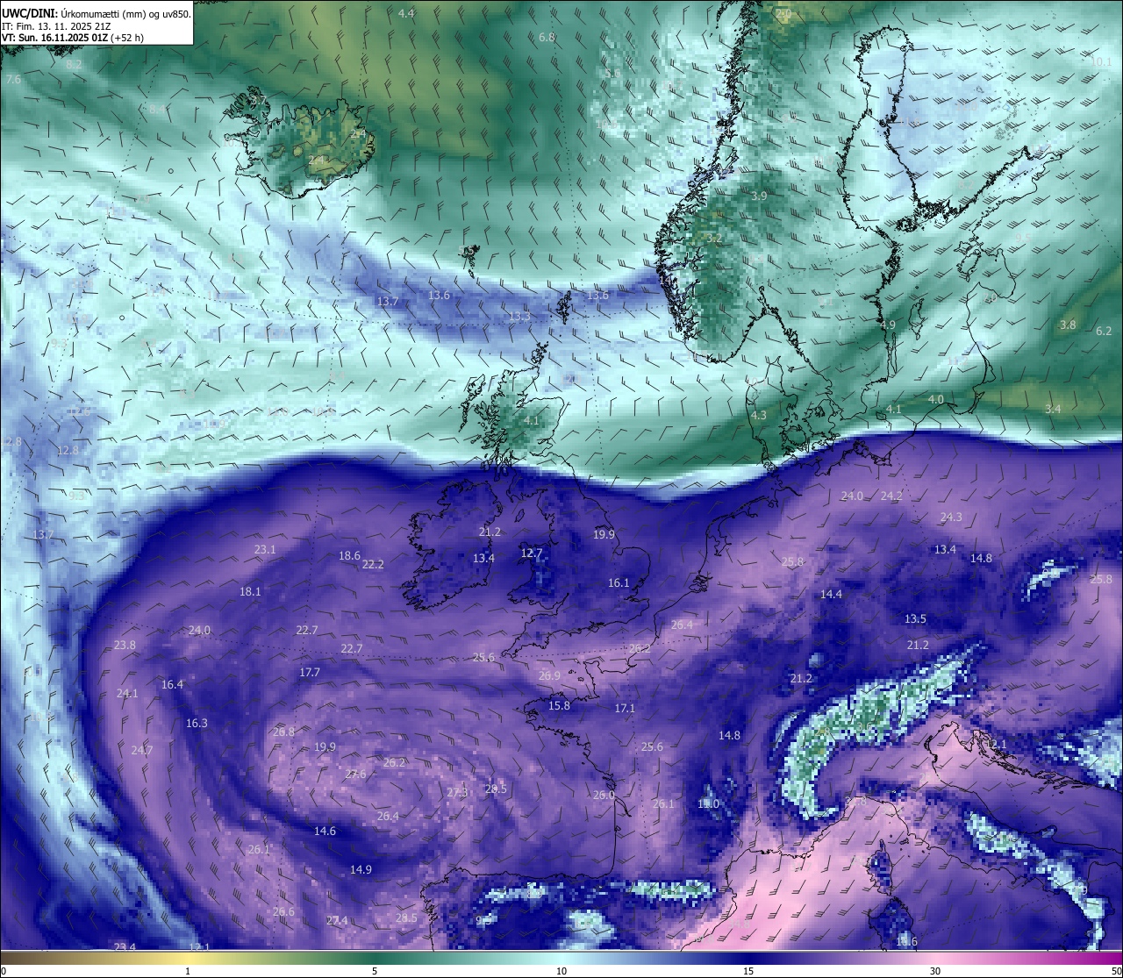1123x978 pixels.
Task: Click the 13.5 value label
Action: coord(915,618)
